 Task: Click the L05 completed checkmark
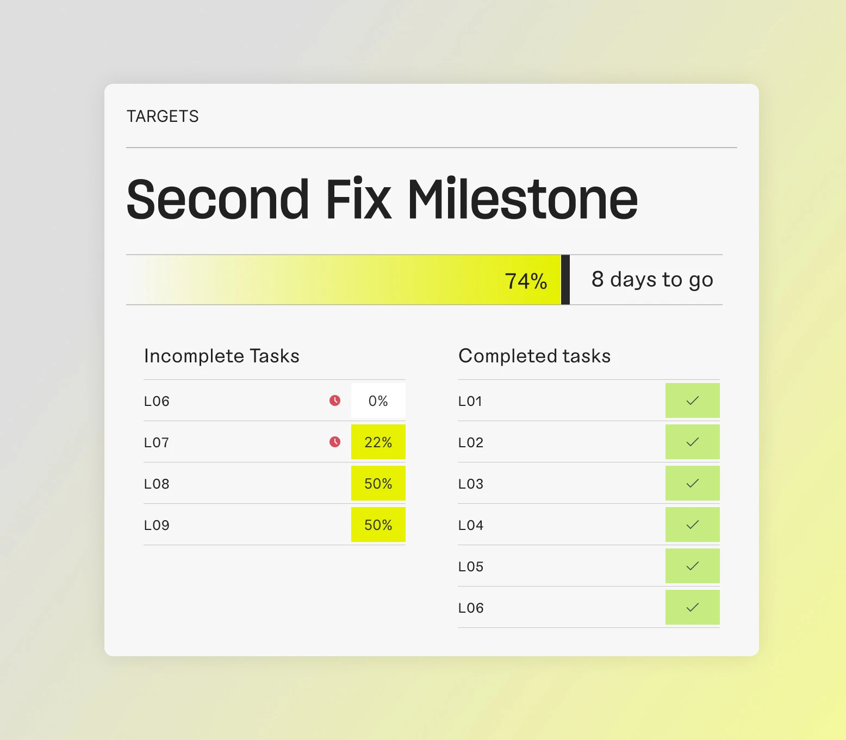(x=692, y=566)
